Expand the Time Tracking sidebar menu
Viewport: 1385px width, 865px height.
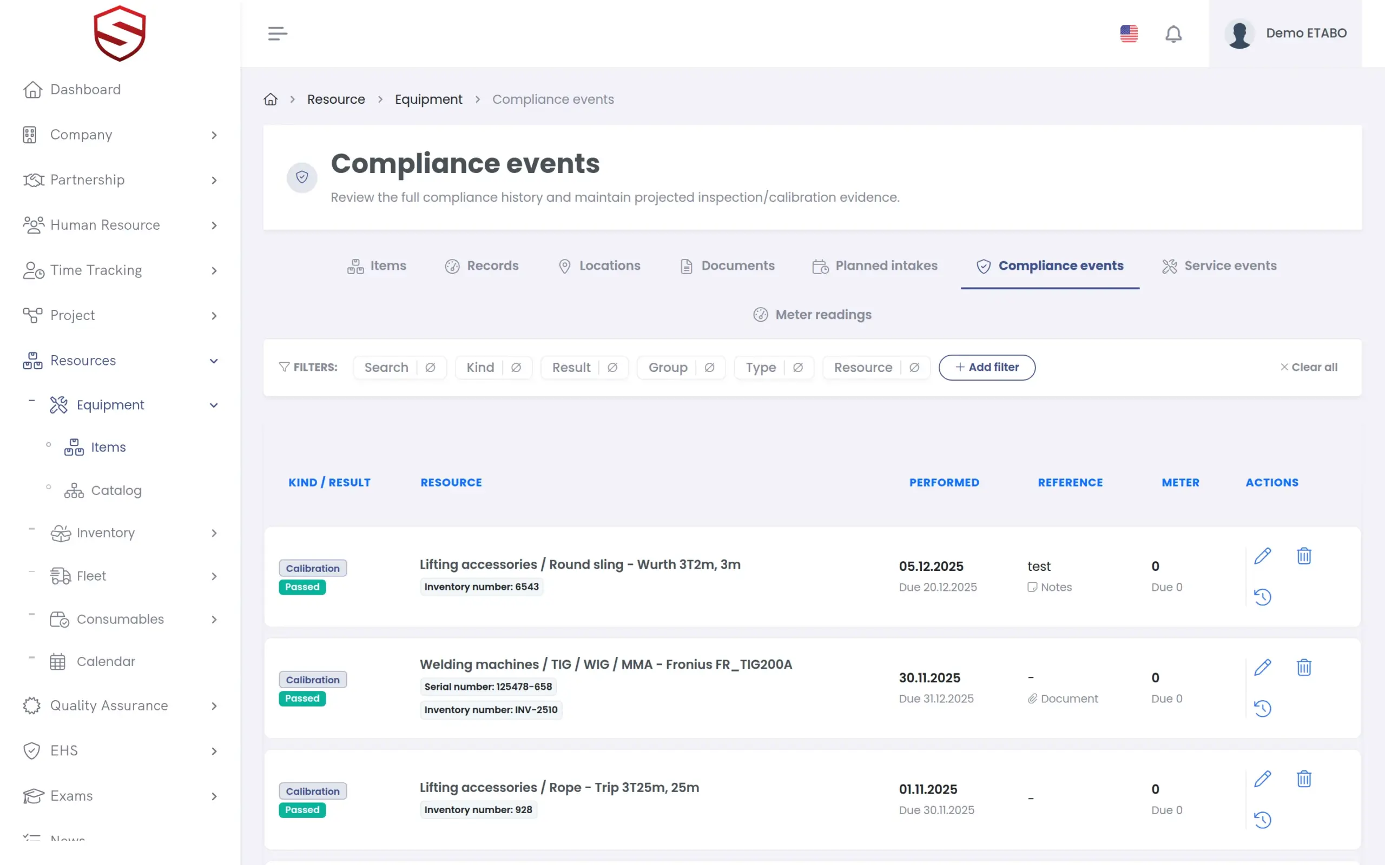point(120,271)
